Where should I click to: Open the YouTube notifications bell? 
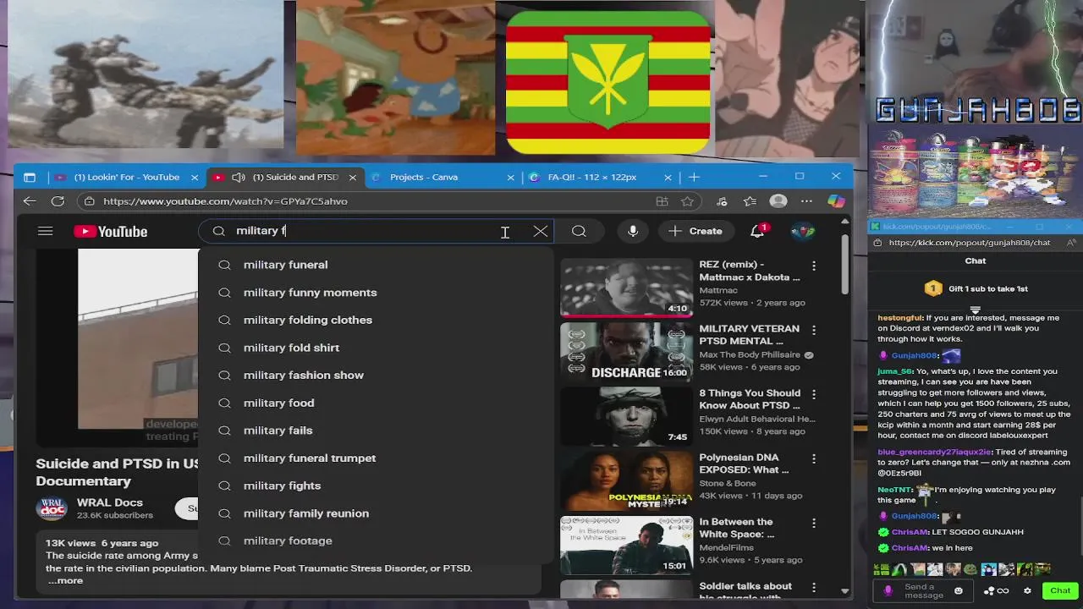759,231
